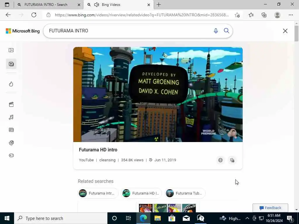
Task: View video source page globe icon
Action: click(220, 160)
